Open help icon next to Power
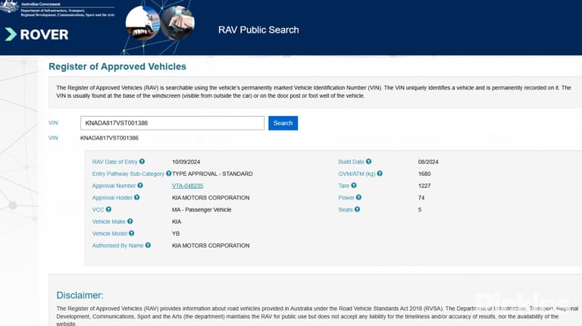Screen dimensions: 582x326 (358, 197)
